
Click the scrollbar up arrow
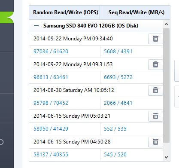tap(166, 24)
